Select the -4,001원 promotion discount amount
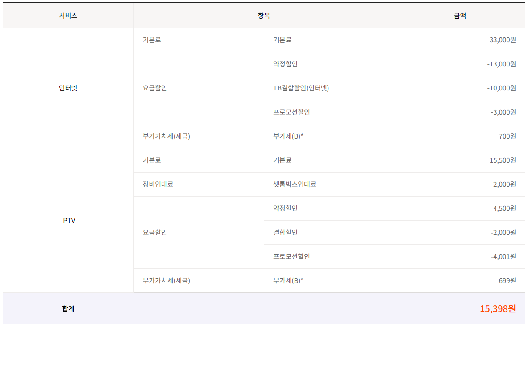This screenshot has width=528, height=382. [503, 256]
